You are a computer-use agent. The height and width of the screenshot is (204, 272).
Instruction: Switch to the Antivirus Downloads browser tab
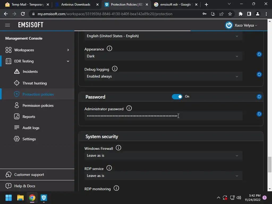coord(76,5)
